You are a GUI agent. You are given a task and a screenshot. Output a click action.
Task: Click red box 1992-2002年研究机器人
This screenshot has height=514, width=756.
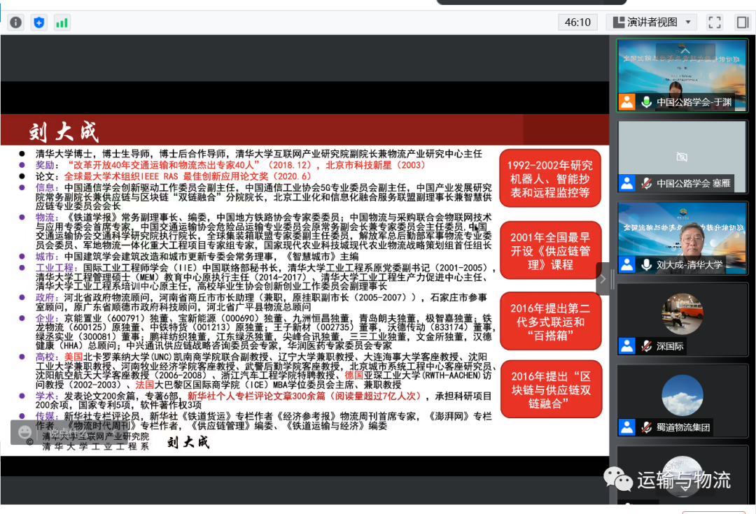pos(550,179)
